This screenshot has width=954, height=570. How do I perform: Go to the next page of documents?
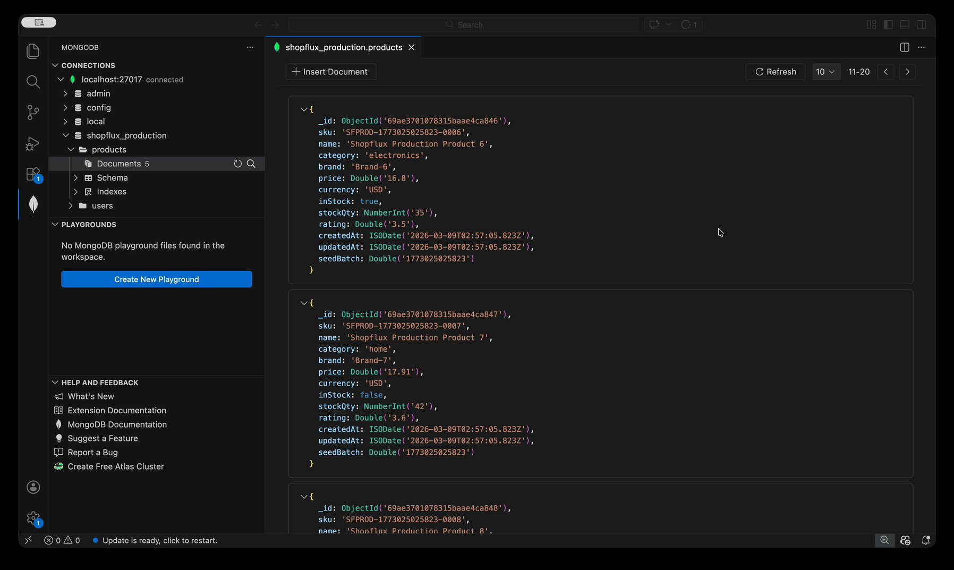pyautogui.click(x=907, y=72)
